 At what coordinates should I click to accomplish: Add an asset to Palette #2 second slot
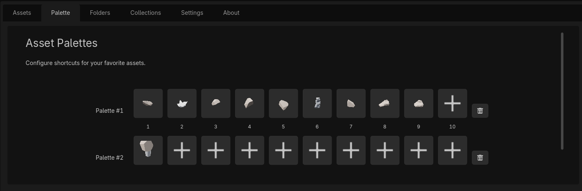pos(182,150)
